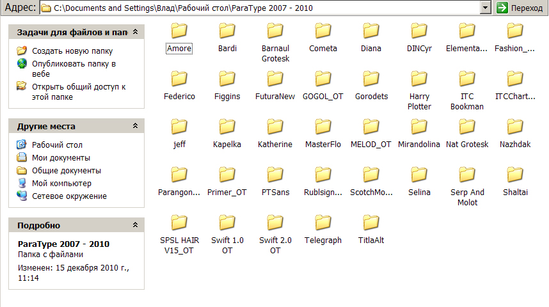549x307 pixels.
Task: Select the Primer_OT folder icon
Action: click(227, 175)
